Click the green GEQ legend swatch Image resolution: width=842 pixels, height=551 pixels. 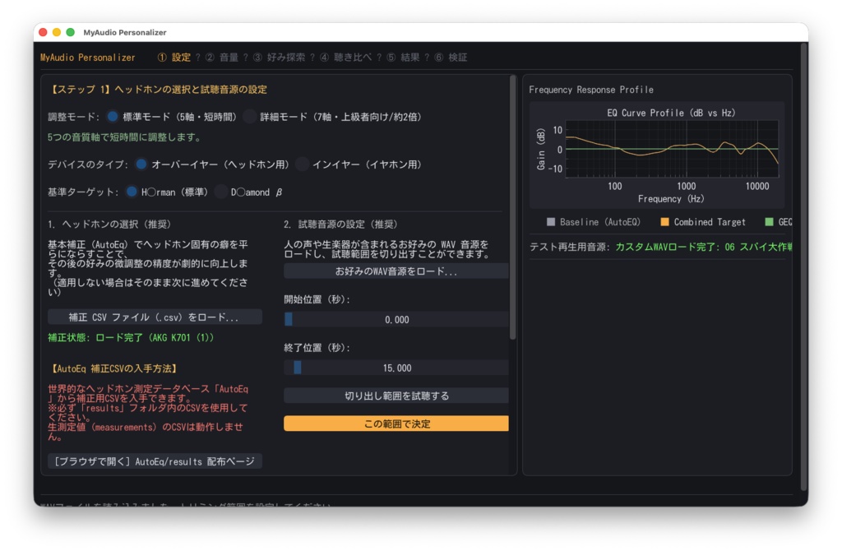tap(769, 222)
